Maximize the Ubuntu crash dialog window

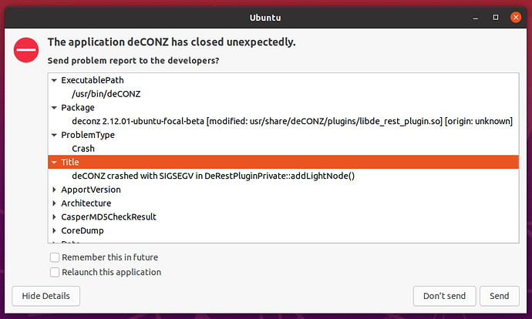pyautogui.click(x=496, y=17)
